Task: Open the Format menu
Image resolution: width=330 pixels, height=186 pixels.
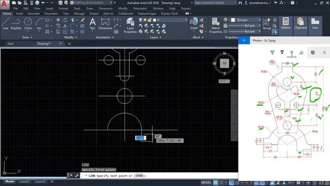Action: coord(63,8)
